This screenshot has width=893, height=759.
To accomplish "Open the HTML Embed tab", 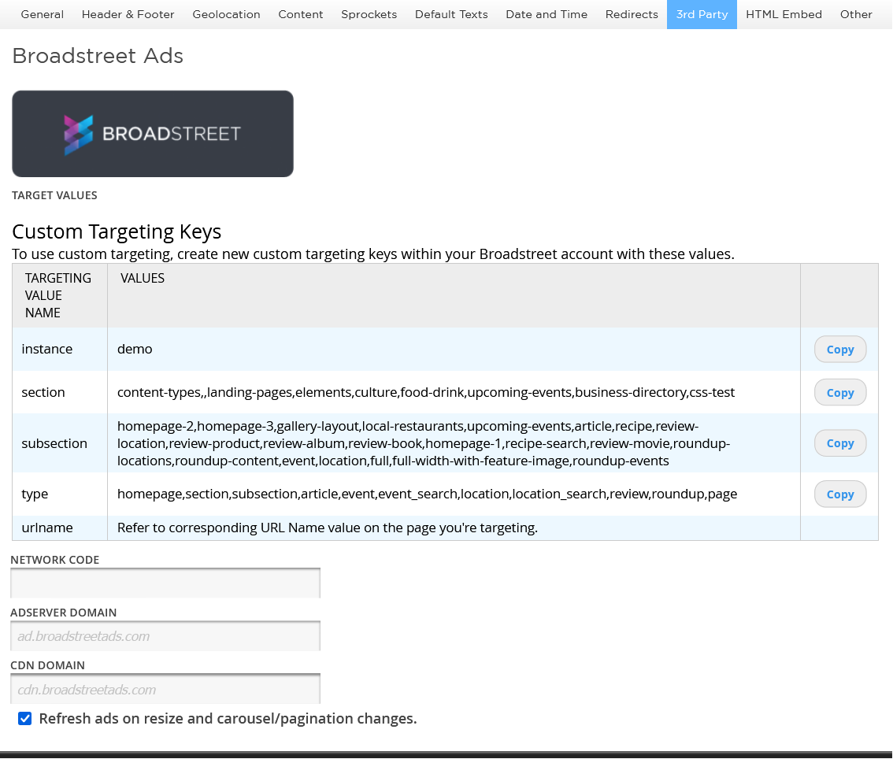I will pyautogui.click(x=784, y=14).
